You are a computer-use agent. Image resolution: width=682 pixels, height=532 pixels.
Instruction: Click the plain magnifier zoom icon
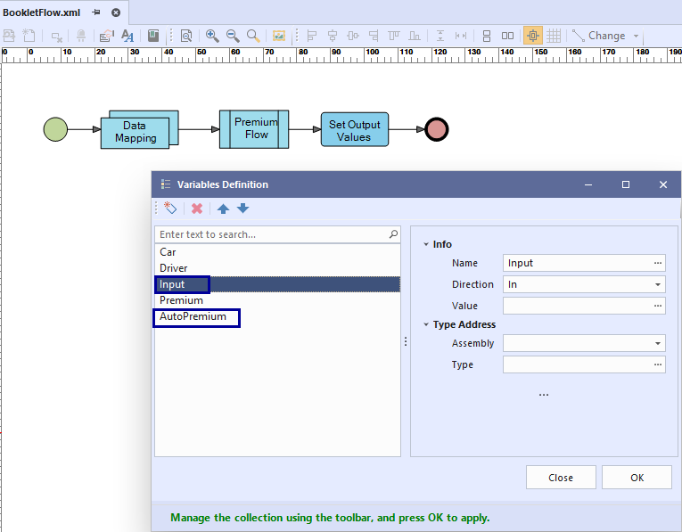point(253,36)
